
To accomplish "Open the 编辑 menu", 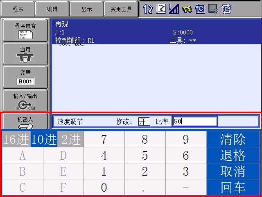I will [52, 9].
